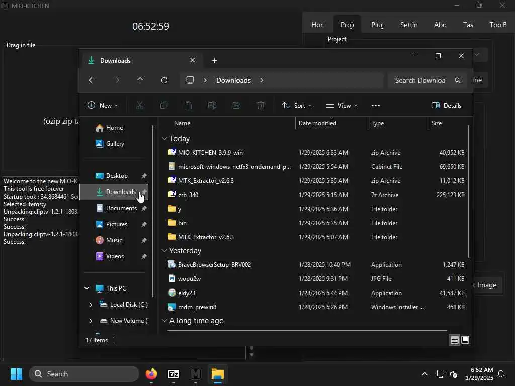Open MIO-KITCHEN ToolBox tab
The width and height of the screenshot is (515, 386).
point(497,25)
